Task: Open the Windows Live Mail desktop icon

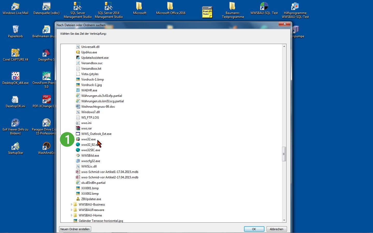Action: click(16, 9)
